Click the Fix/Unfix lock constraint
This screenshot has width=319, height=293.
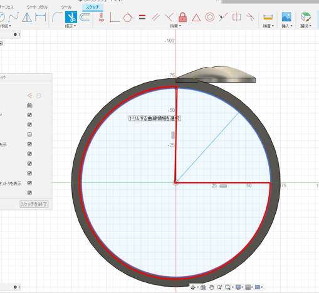click(182, 17)
